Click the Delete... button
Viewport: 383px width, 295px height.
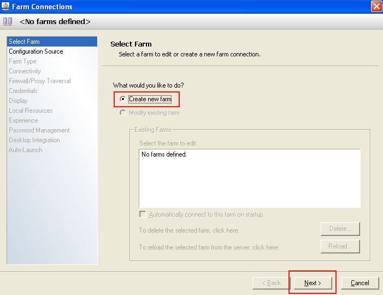[x=340, y=229]
